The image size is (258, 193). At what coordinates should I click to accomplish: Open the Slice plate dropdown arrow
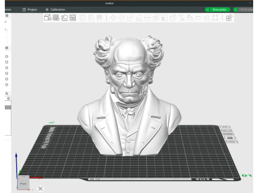click(x=207, y=10)
